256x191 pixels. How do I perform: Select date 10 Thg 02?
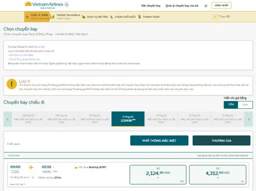pos(95,119)
